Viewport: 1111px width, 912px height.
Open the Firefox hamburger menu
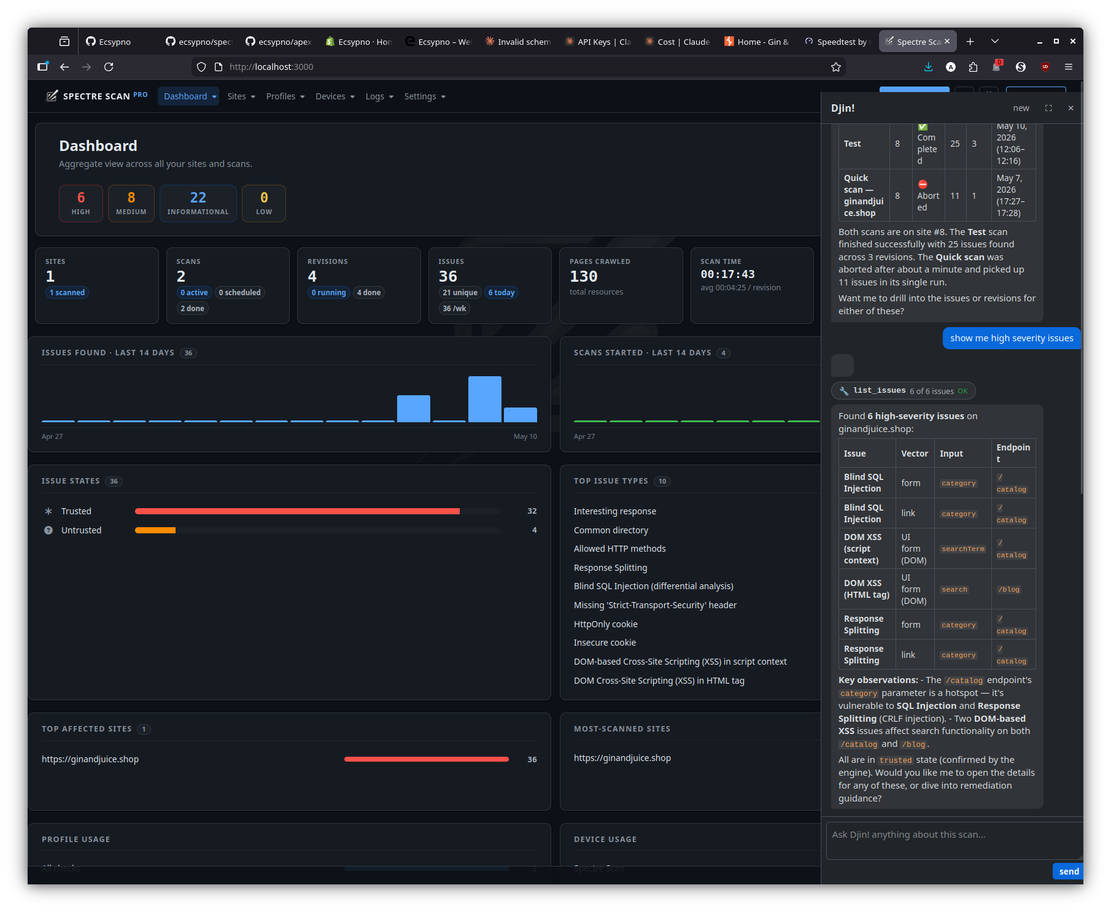pyautogui.click(x=1069, y=67)
